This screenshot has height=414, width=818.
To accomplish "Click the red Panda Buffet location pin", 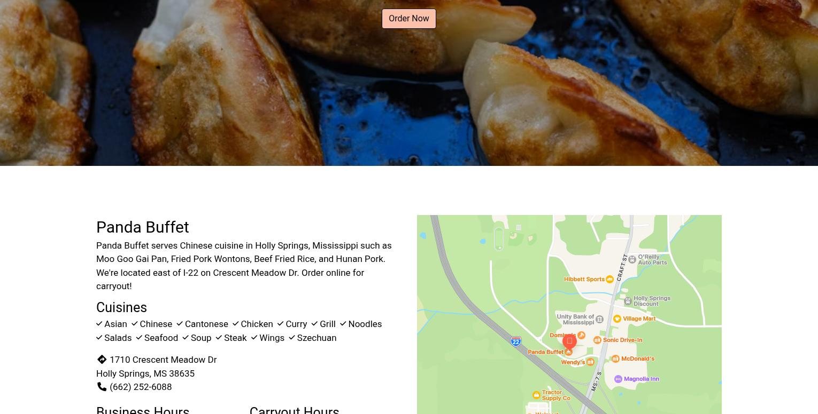I will click(x=569, y=340).
